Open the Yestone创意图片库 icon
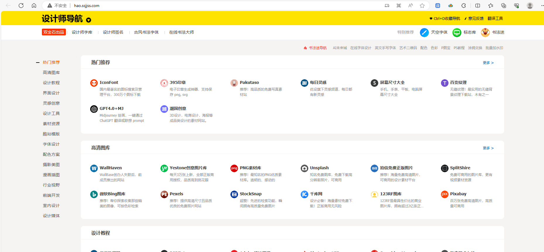The width and height of the screenshot is (544, 252). pos(164,168)
